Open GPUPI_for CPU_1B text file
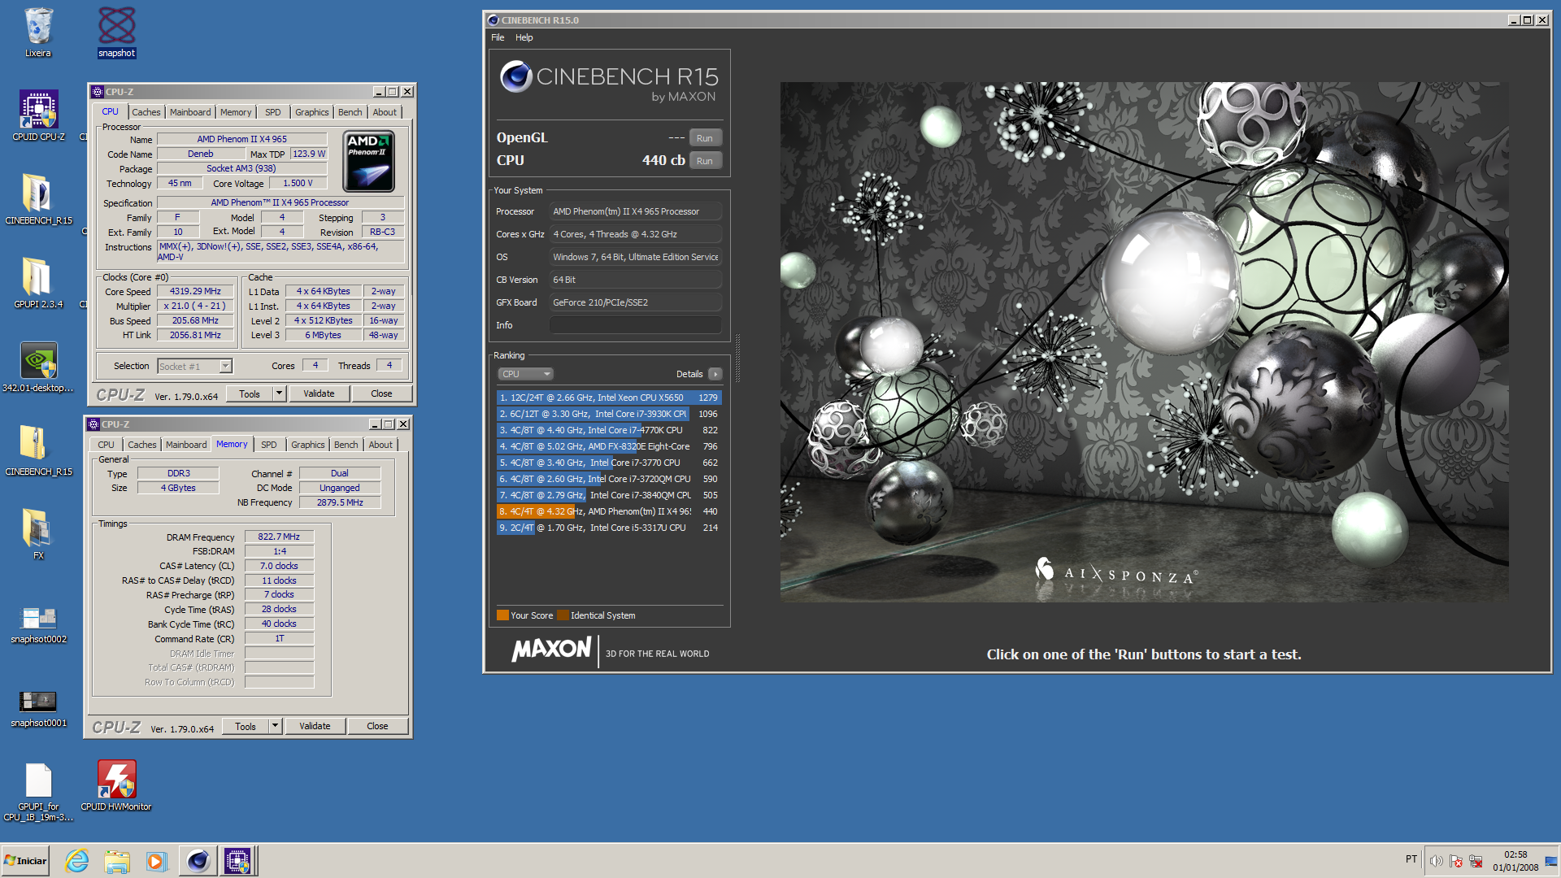 pos(38,792)
